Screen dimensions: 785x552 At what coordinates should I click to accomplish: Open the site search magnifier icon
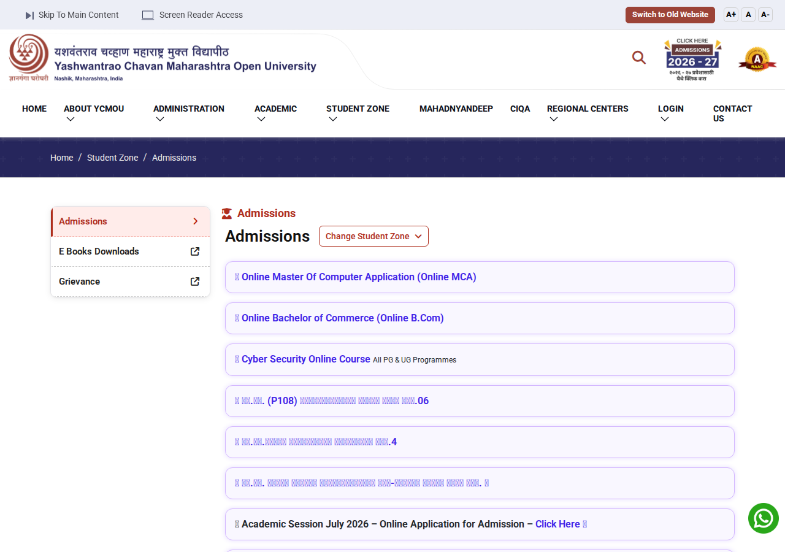pos(639,58)
